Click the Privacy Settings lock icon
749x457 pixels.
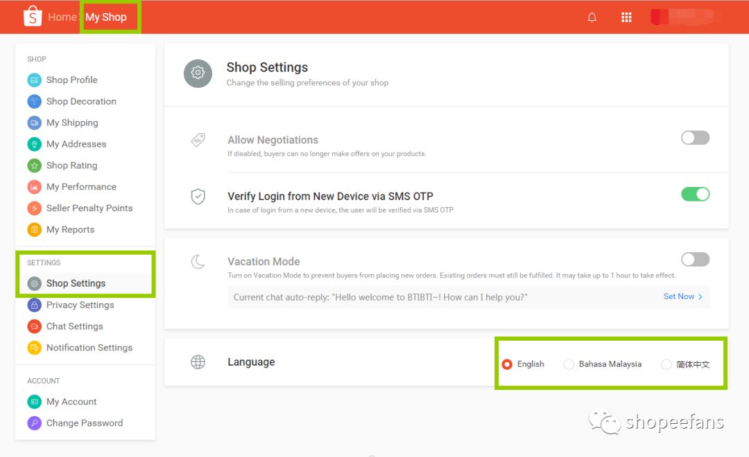coord(35,305)
